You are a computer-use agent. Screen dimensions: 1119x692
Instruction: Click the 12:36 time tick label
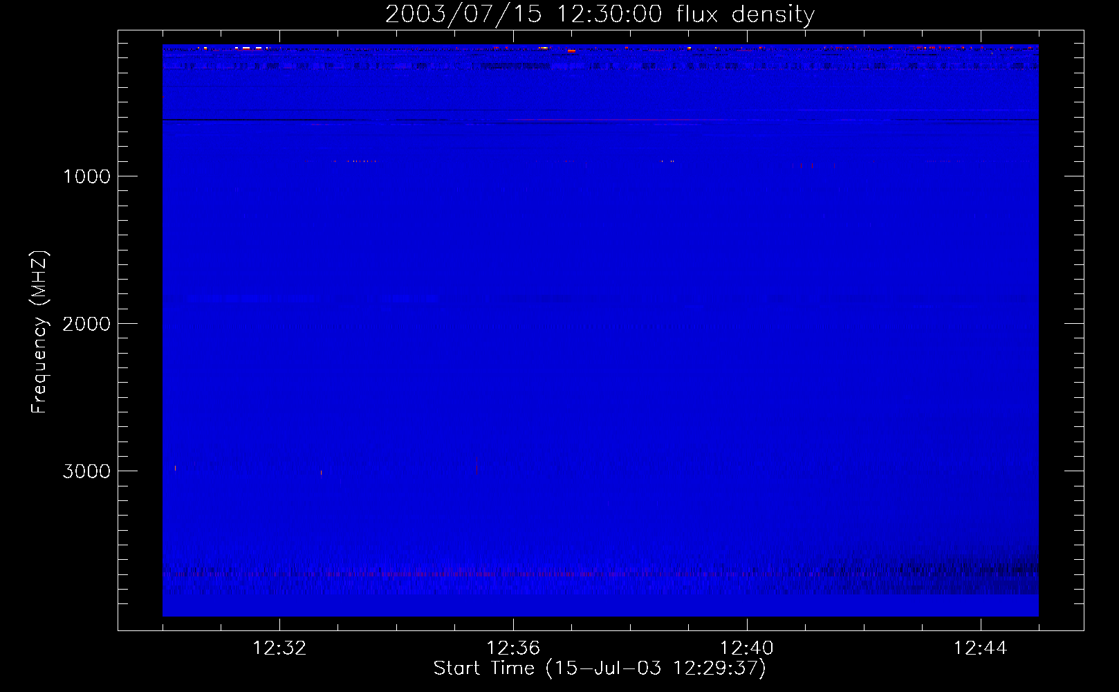(513, 648)
